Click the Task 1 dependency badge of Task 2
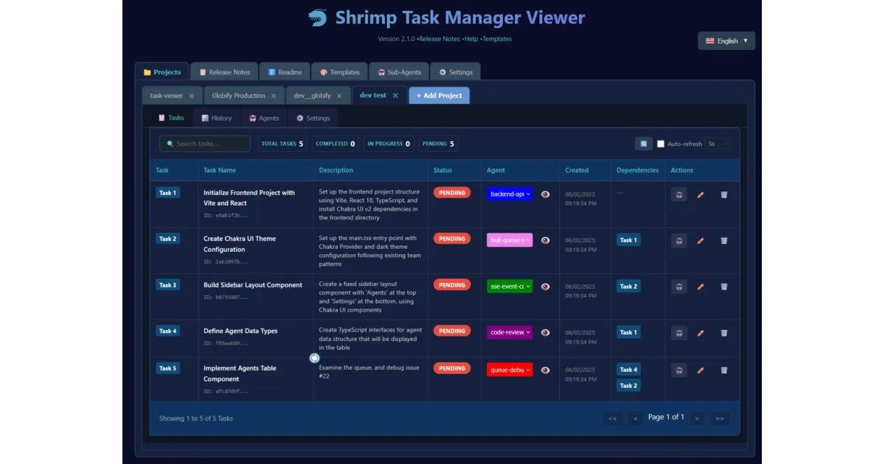This screenshot has width=885, height=464. pyautogui.click(x=628, y=240)
